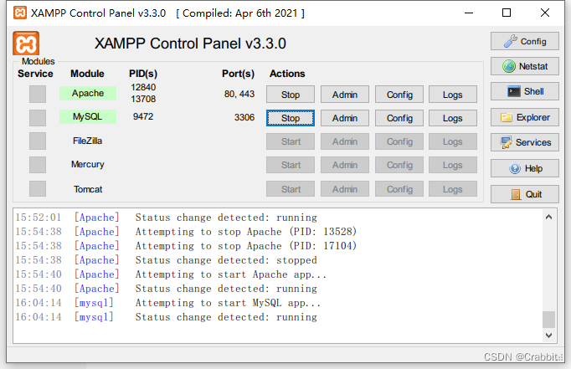Click FileZilla Admin button
571x369 pixels.
click(x=344, y=141)
